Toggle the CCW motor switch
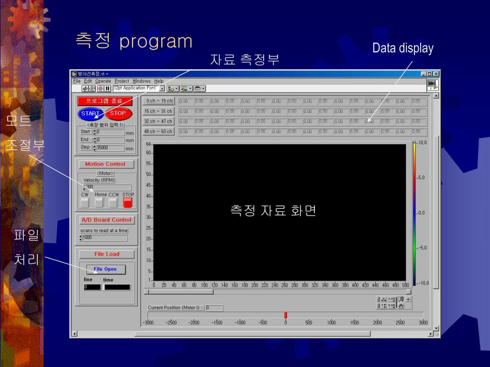Image resolution: width=490 pixels, height=367 pixels. pos(113,203)
